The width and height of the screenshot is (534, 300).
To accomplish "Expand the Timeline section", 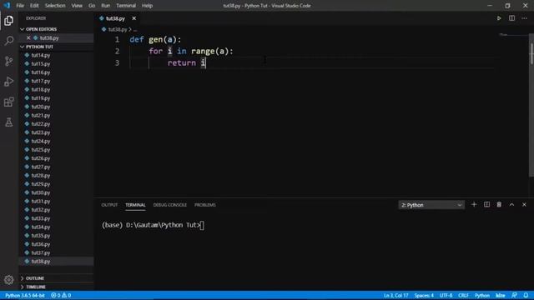I will [x=36, y=287].
